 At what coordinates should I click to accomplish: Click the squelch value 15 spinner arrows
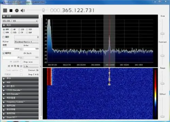(x=21, y=58)
